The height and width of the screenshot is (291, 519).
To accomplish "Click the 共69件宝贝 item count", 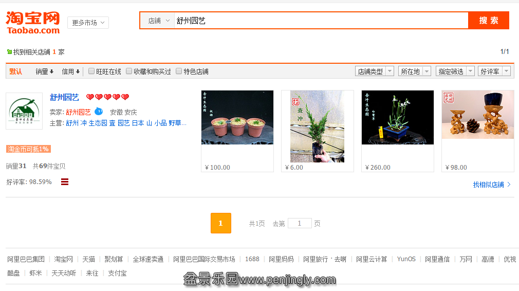I will coord(49,166).
